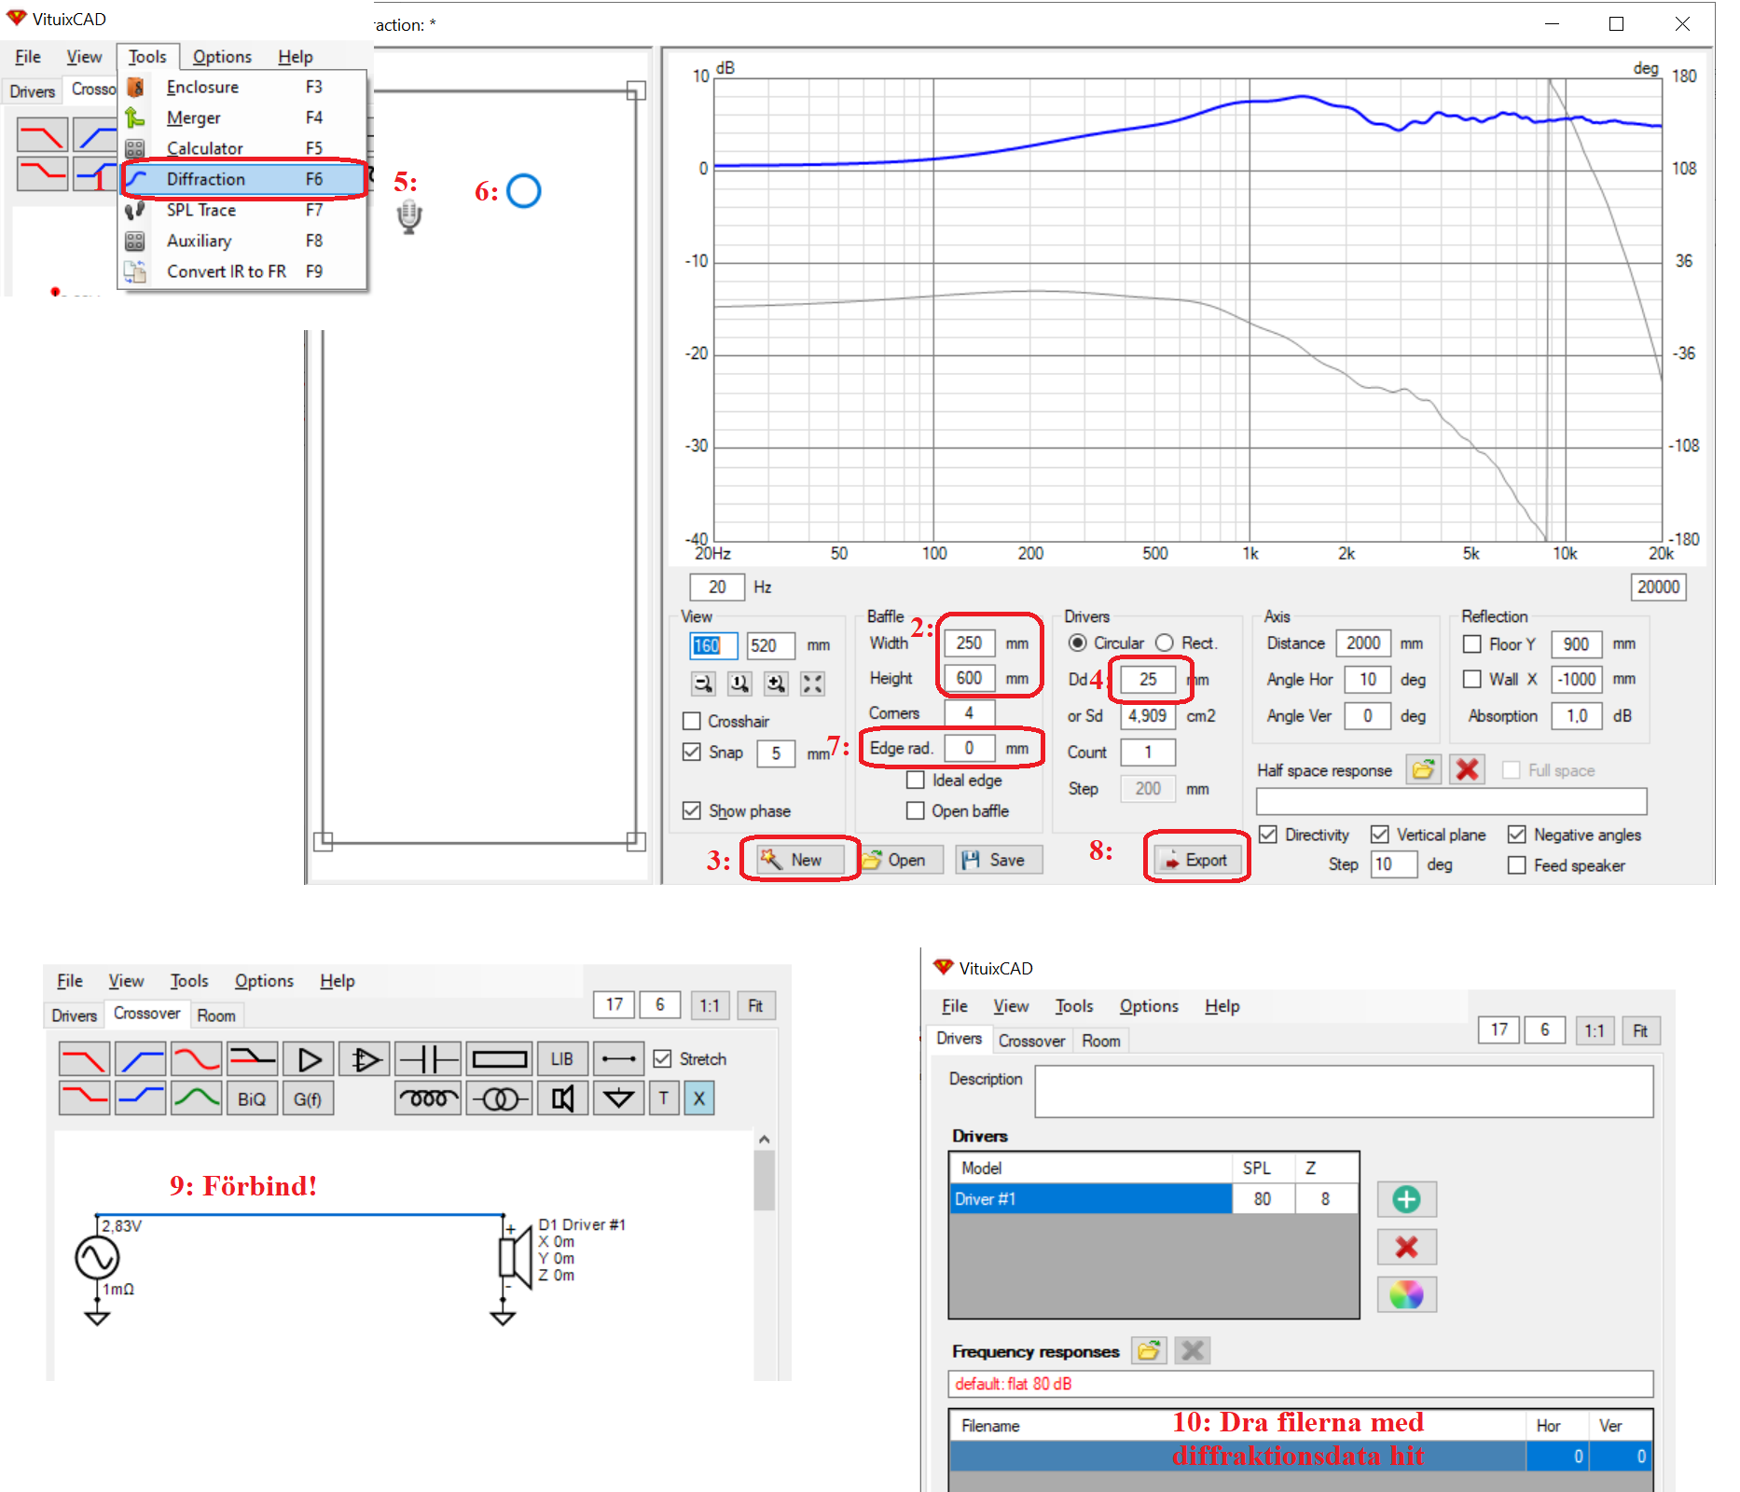This screenshot has width=1740, height=1492.
Task: Clear half space response with red X
Action: (1467, 770)
